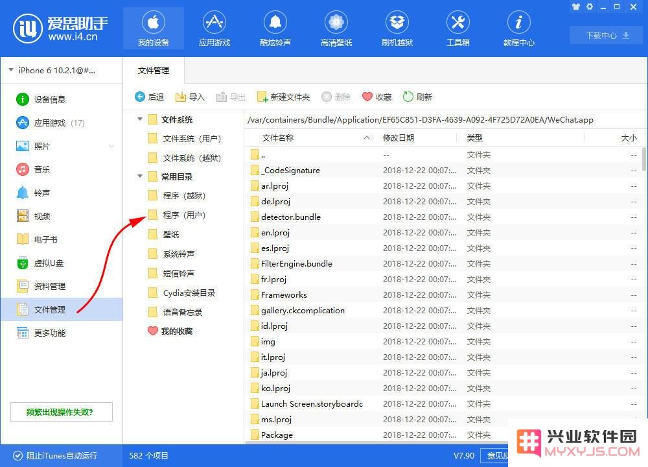Image resolution: width=648 pixels, height=467 pixels.
Task: Select Launch Screen.storyboardc folder
Action: click(x=443, y=404)
